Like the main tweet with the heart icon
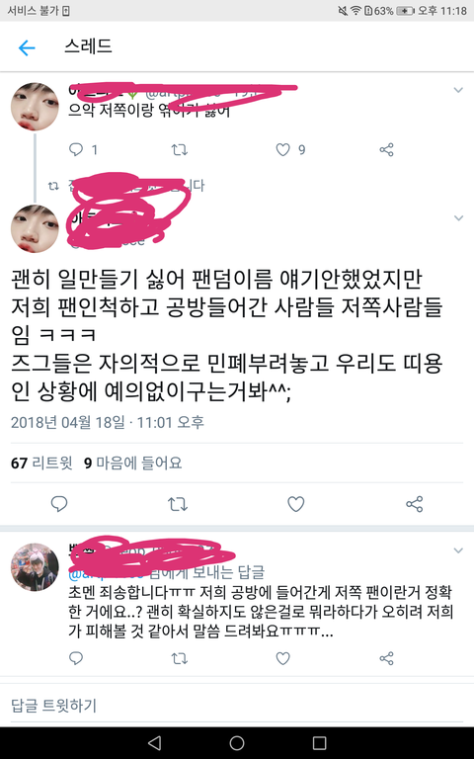The height and width of the screenshot is (759, 474). tap(296, 504)
